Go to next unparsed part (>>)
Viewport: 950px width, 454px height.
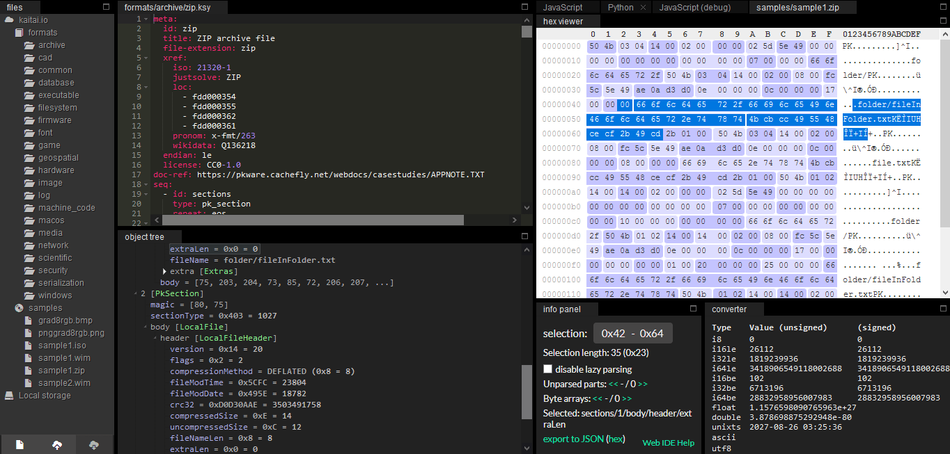[x=642, y=384]
